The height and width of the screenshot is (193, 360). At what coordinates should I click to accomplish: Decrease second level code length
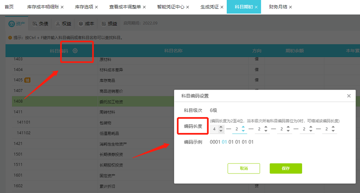pyautogui.click(x=243, y=131)
